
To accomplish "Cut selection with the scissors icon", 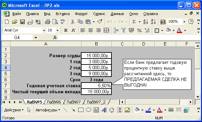I will tap(72, 22).
